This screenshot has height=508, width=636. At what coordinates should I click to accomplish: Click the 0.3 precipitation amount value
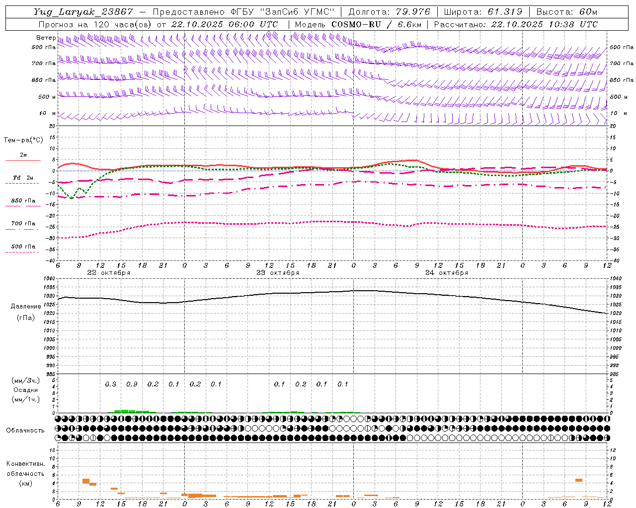(110, 384)
